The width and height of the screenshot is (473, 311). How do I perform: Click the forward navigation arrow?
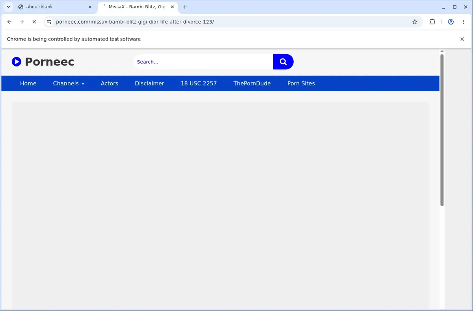[x=22, y=22]
